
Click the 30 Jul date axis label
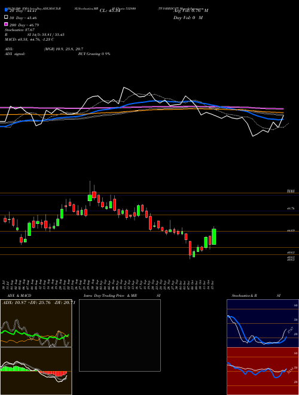(4, 284)
